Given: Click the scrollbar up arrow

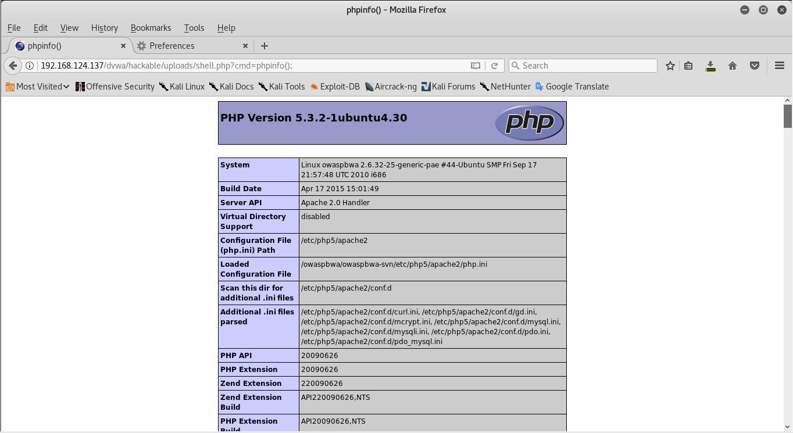Looking at the screenshot, I should [x=788, y=101].
